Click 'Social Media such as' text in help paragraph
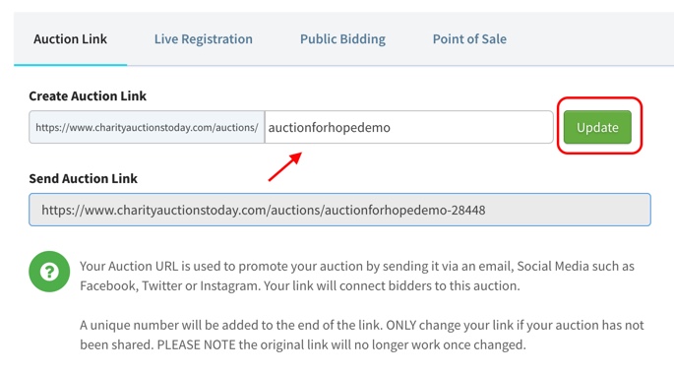This screenshot has height=373, width=674. point(576,267)
